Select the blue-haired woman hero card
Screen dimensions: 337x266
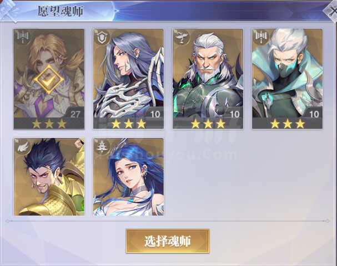coord(128,177)
